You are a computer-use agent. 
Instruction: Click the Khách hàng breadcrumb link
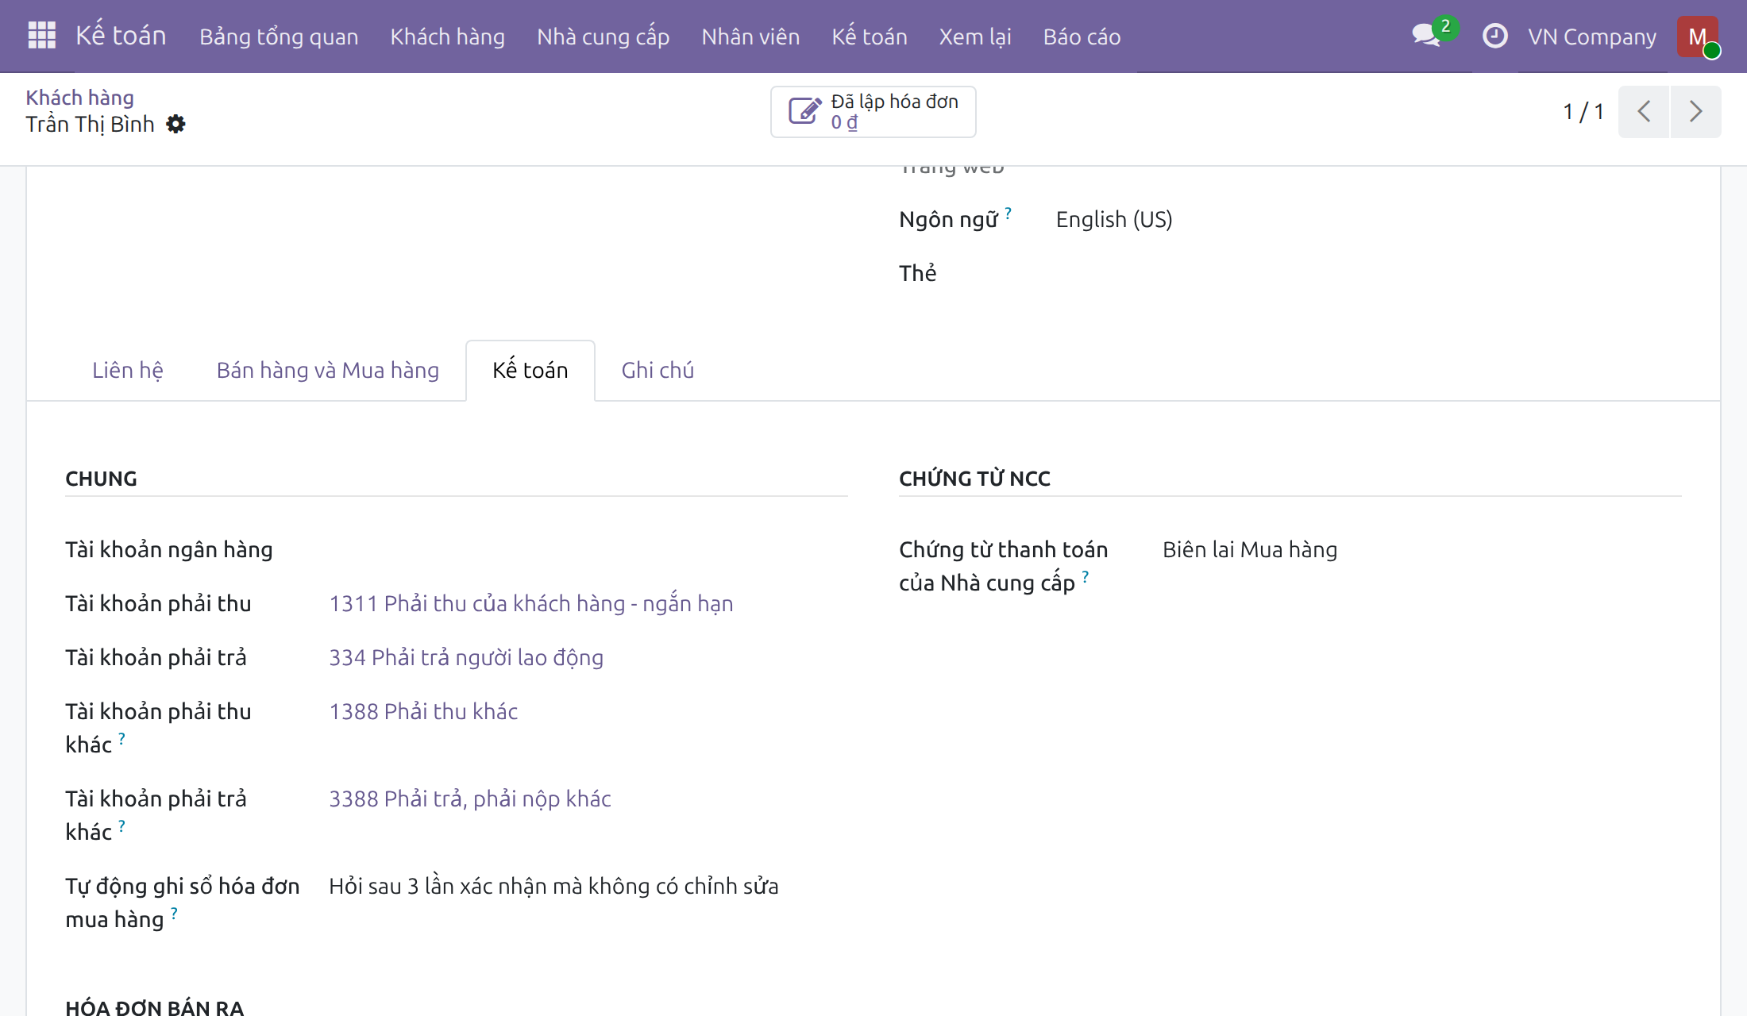pyautogui.click(x=79, y=98)
